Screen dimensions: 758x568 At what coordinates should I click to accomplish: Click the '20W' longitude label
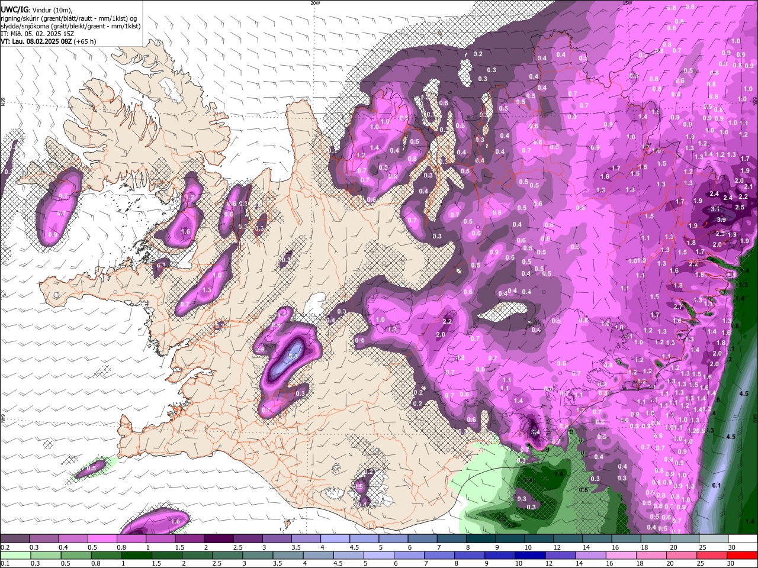tap(315, 3)
